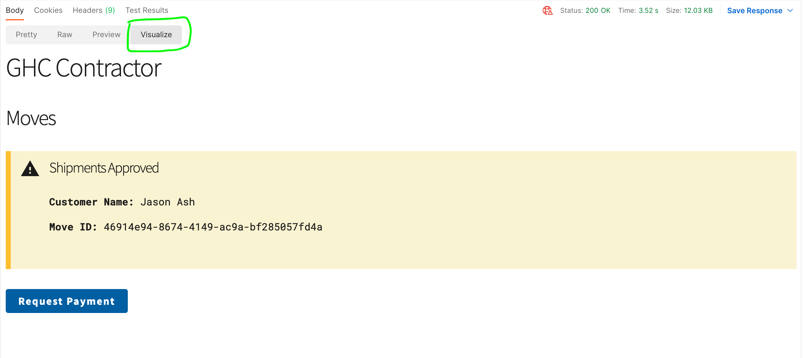The height and width of the screenshot is (358, 803).
Task: Click the green 200 OK status indicator
Action: (x=598, y=10)
